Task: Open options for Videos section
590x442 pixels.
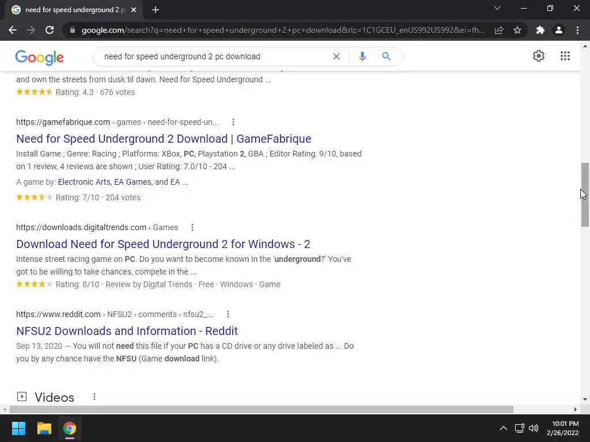Action: (94, 397)
